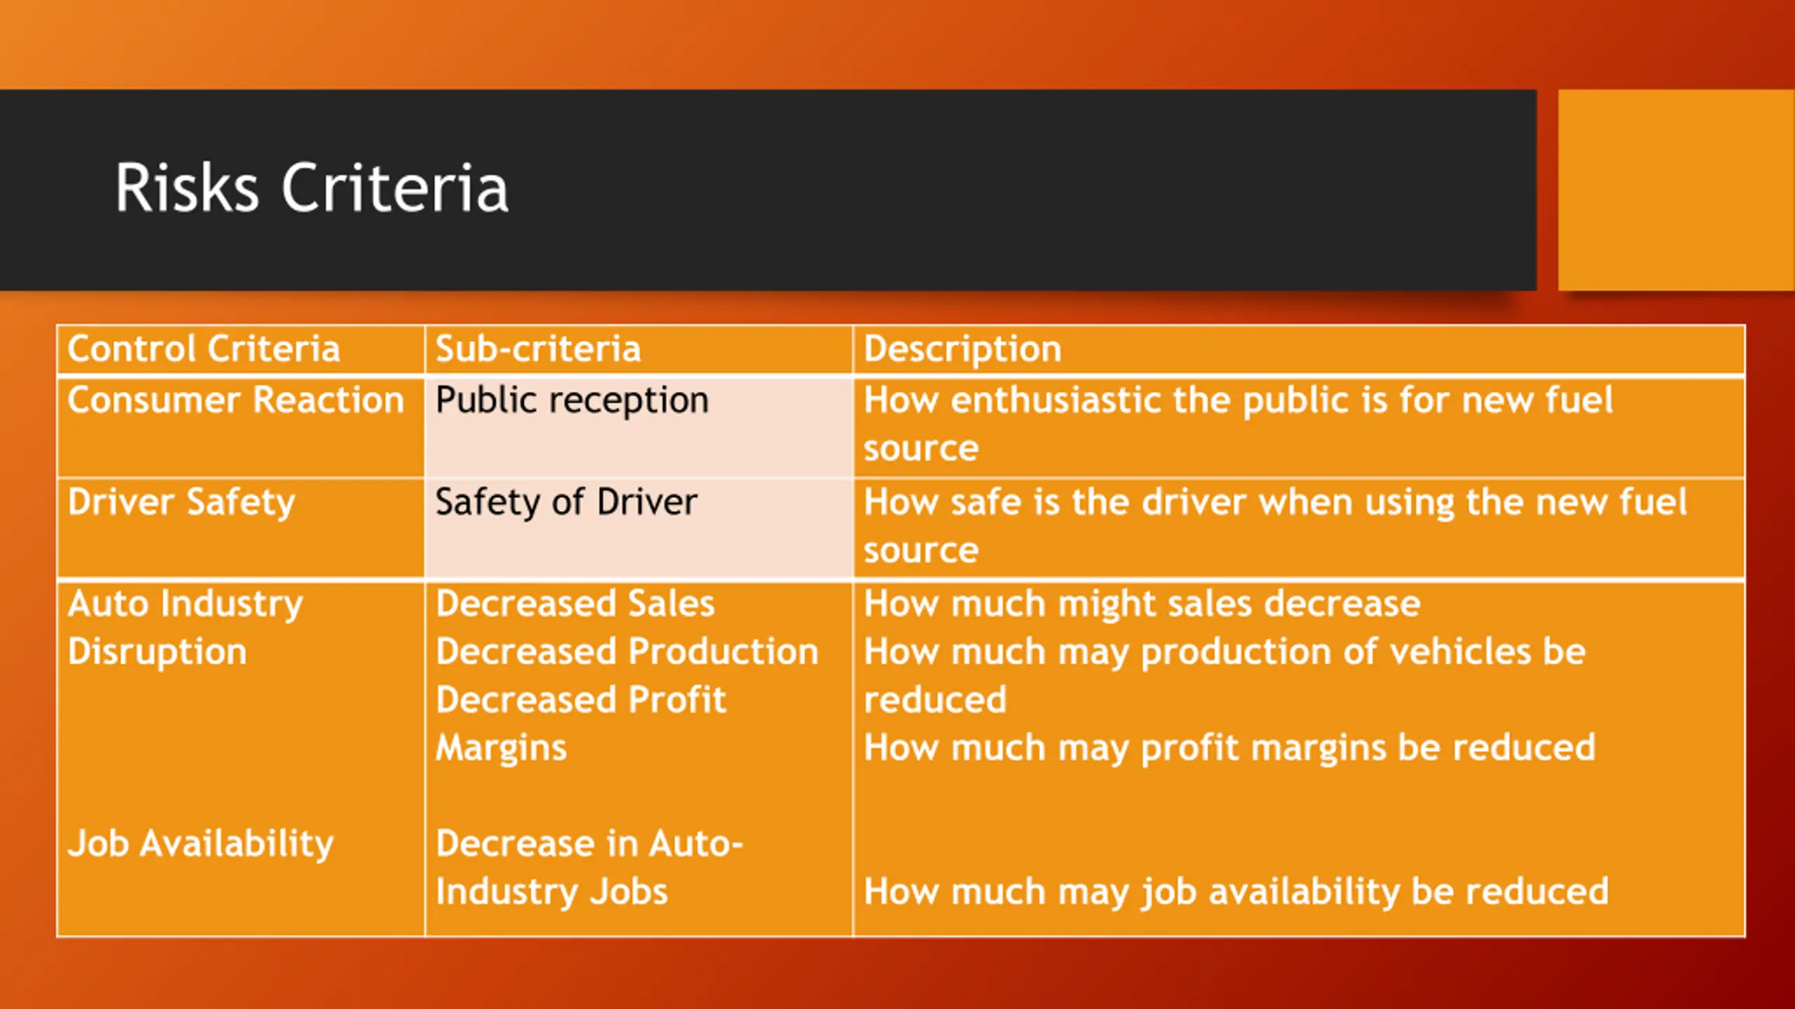Select the Description header cell
Image resolution: width=1795 pixels, height=1009 pixels.
tap(1299, 349)
